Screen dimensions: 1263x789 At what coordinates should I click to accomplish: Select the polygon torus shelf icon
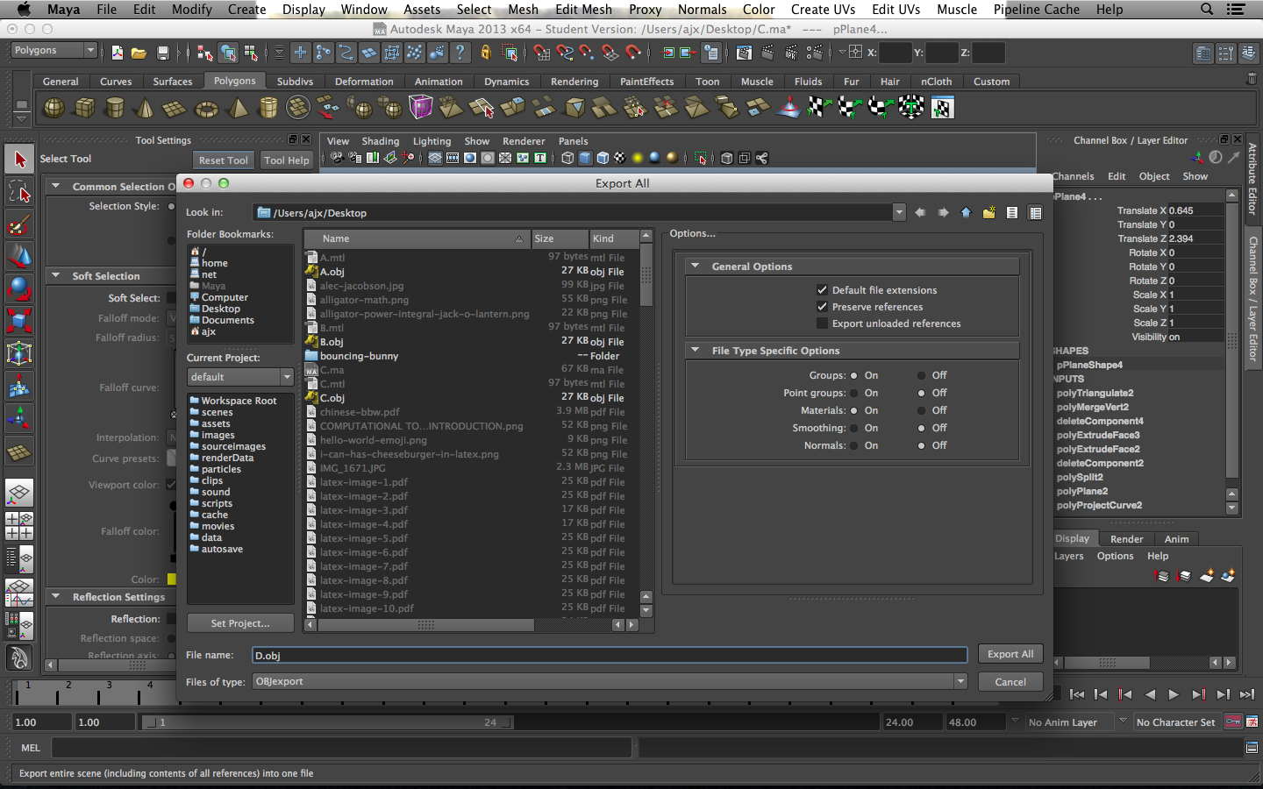coord(206,109)
